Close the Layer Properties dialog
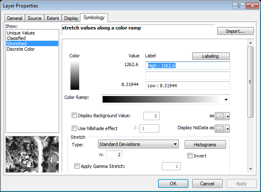 252,6
